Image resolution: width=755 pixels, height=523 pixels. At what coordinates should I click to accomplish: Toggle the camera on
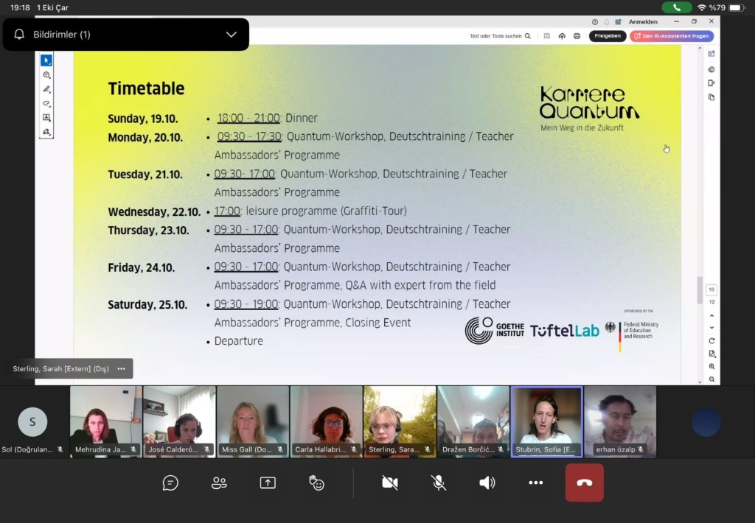click(390, 483)
